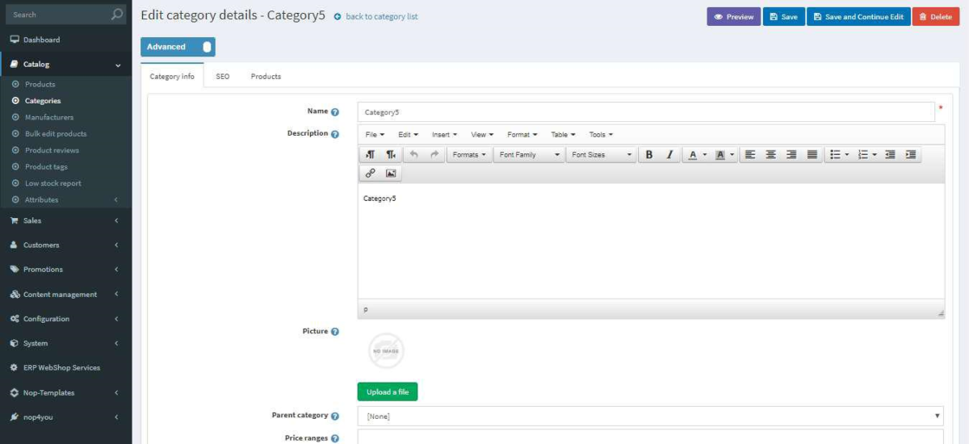The width and height of the screenshot is (969, 444).
Task: Click the Preview button
Action: (x=734, y=17)
